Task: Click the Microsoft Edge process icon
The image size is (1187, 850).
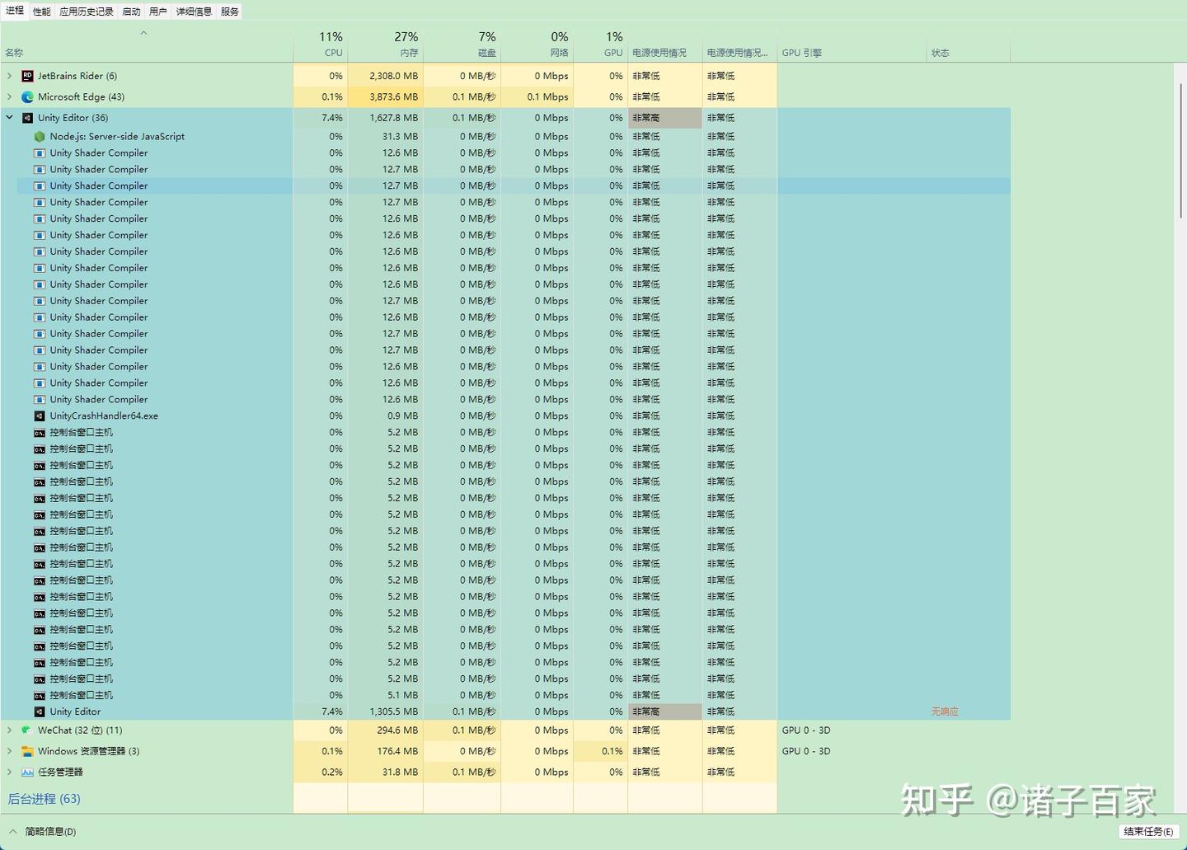Action: [27, 96]
